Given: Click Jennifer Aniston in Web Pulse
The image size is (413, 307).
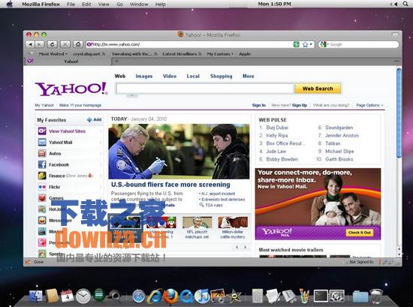Looking at the screenshot, I should pos(342,135).
